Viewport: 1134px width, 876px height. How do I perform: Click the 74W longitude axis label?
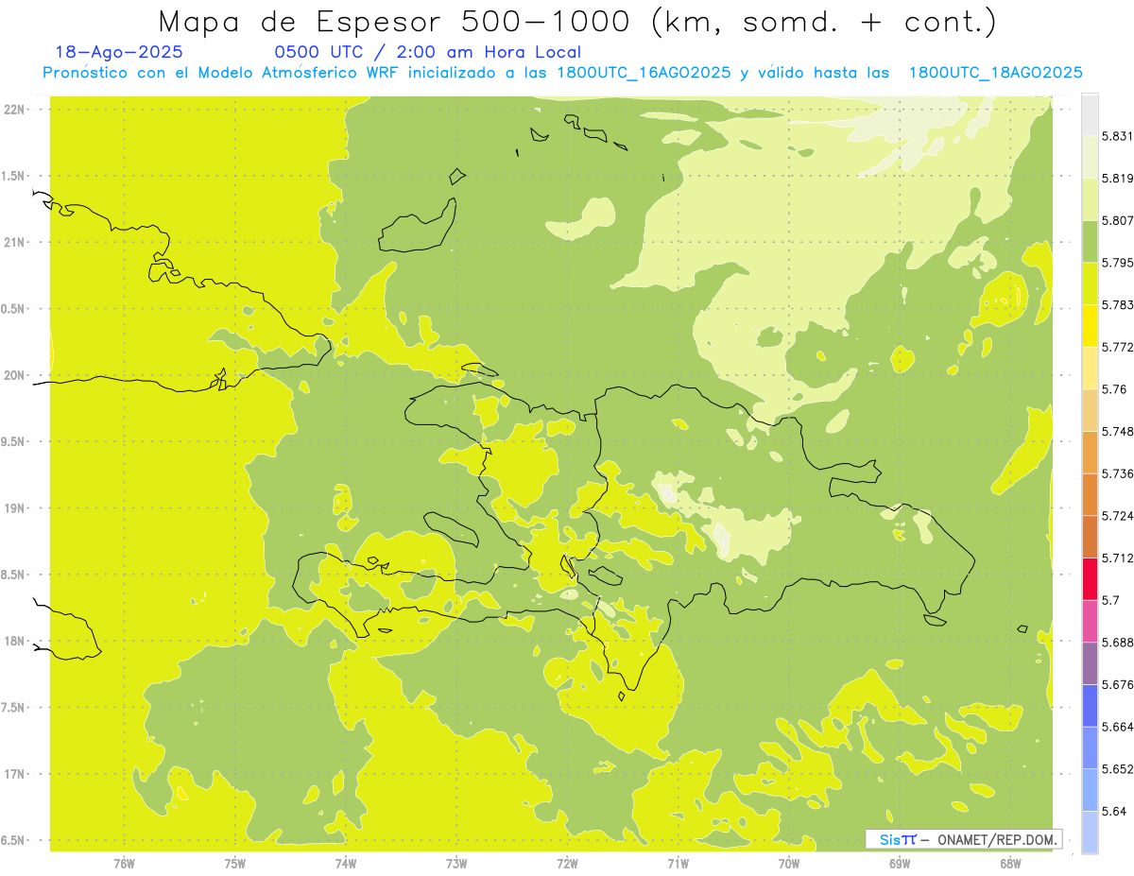[346, 864]
